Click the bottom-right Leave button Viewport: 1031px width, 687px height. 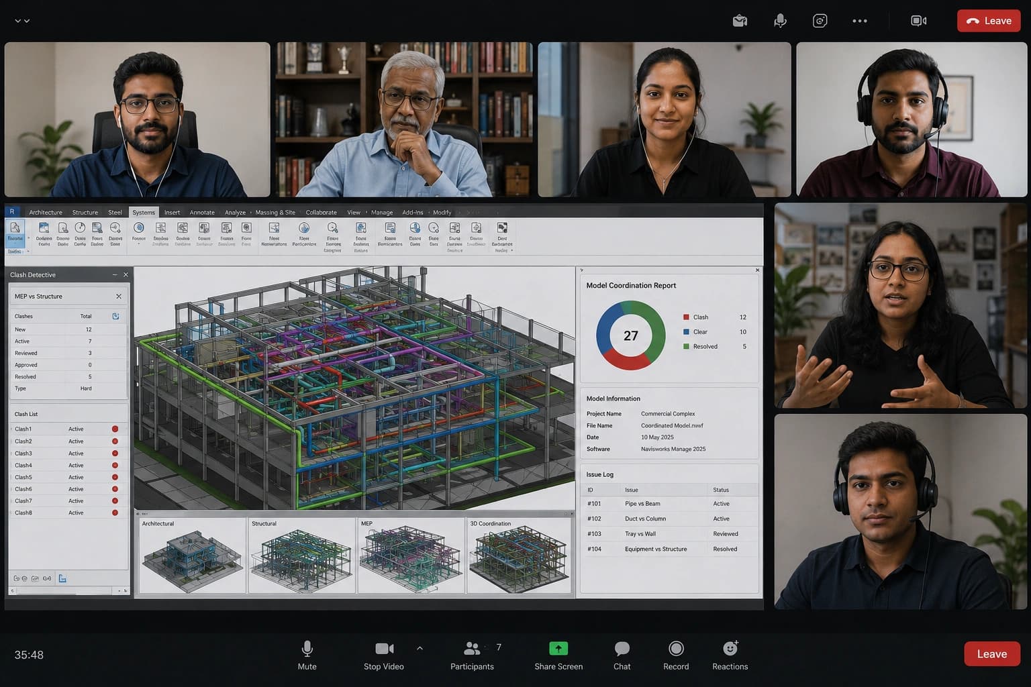tap(992, 654)
